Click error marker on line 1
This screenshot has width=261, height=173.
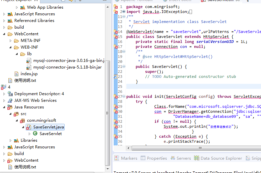pyautogui.click(x=116, y=7)
